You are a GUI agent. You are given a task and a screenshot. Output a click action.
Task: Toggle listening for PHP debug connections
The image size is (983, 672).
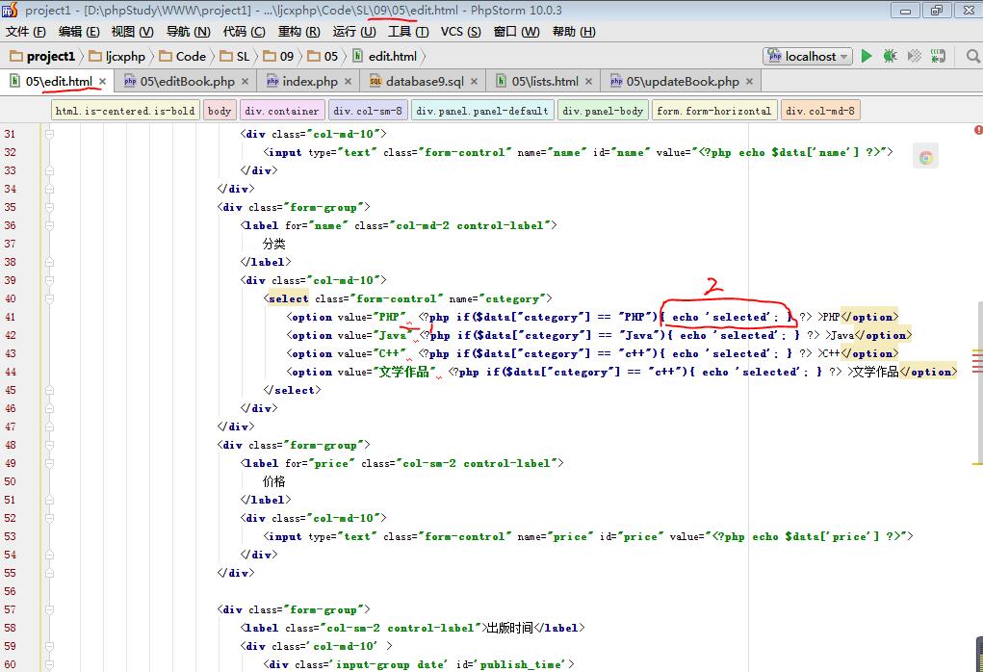point(938,57)
